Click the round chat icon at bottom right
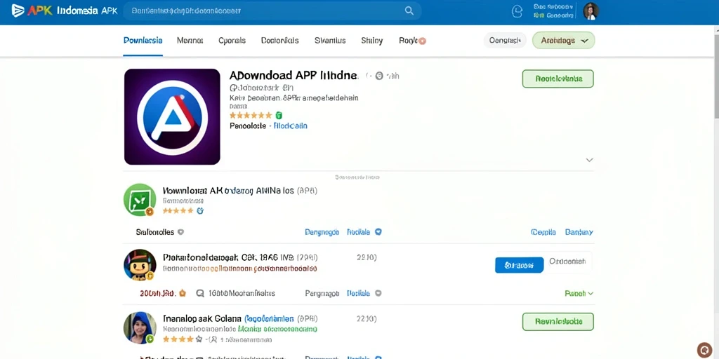Viewport: 719px width, 359px height. [705, 350]
